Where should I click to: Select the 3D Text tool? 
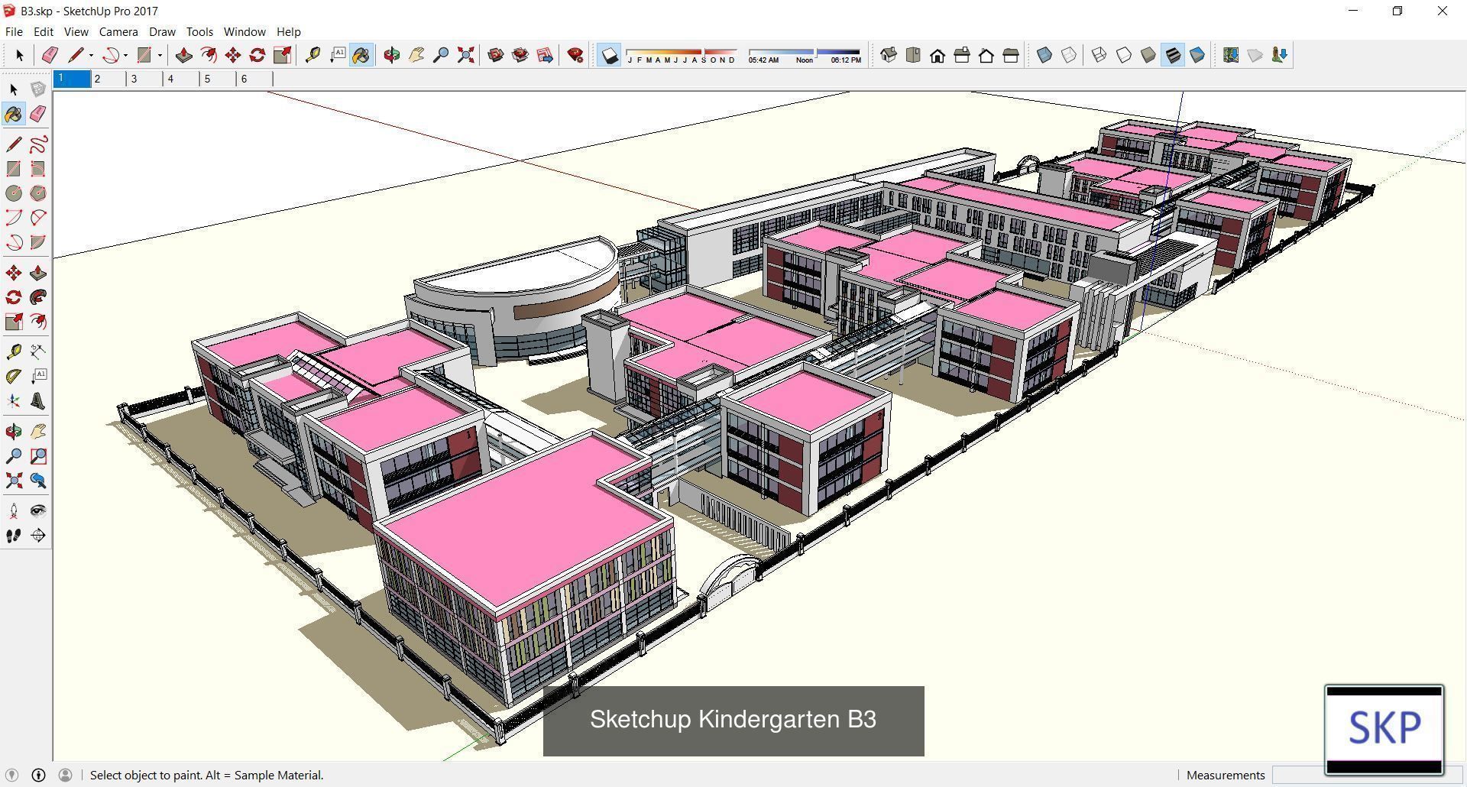38,401
